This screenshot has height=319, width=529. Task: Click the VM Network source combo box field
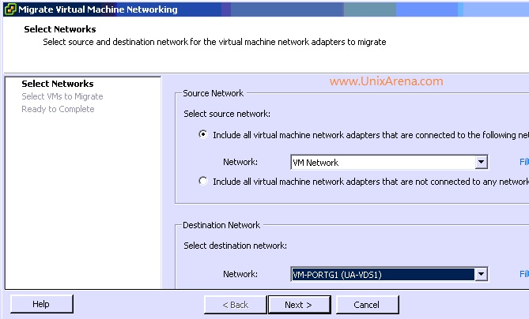tap(389, 163)
